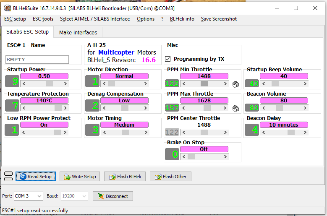Click the Beacon Volume slider thumb

[279, 108]
